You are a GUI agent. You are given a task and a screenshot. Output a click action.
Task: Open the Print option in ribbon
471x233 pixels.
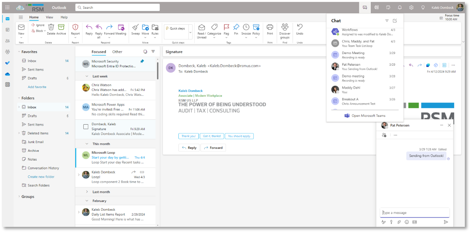(270, 28)
